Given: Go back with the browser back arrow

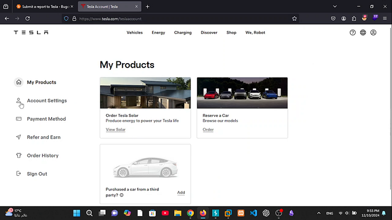Looking at the screenshot, I should tap(7, 18).
